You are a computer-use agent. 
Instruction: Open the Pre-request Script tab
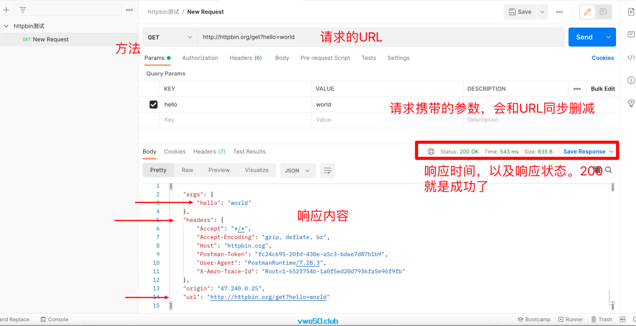325,58
